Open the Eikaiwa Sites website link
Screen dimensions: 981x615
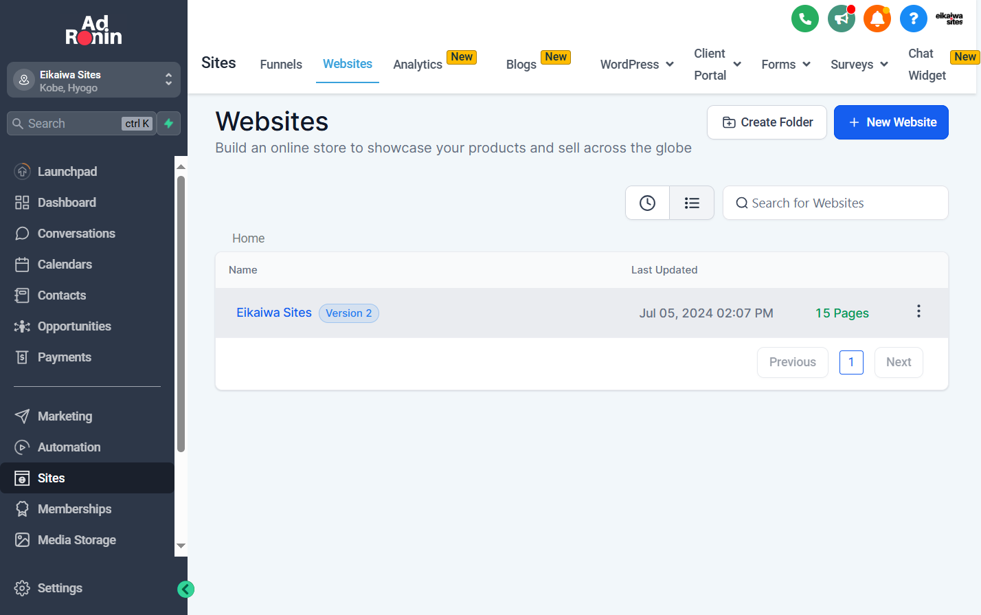click(x=274, y=313)
